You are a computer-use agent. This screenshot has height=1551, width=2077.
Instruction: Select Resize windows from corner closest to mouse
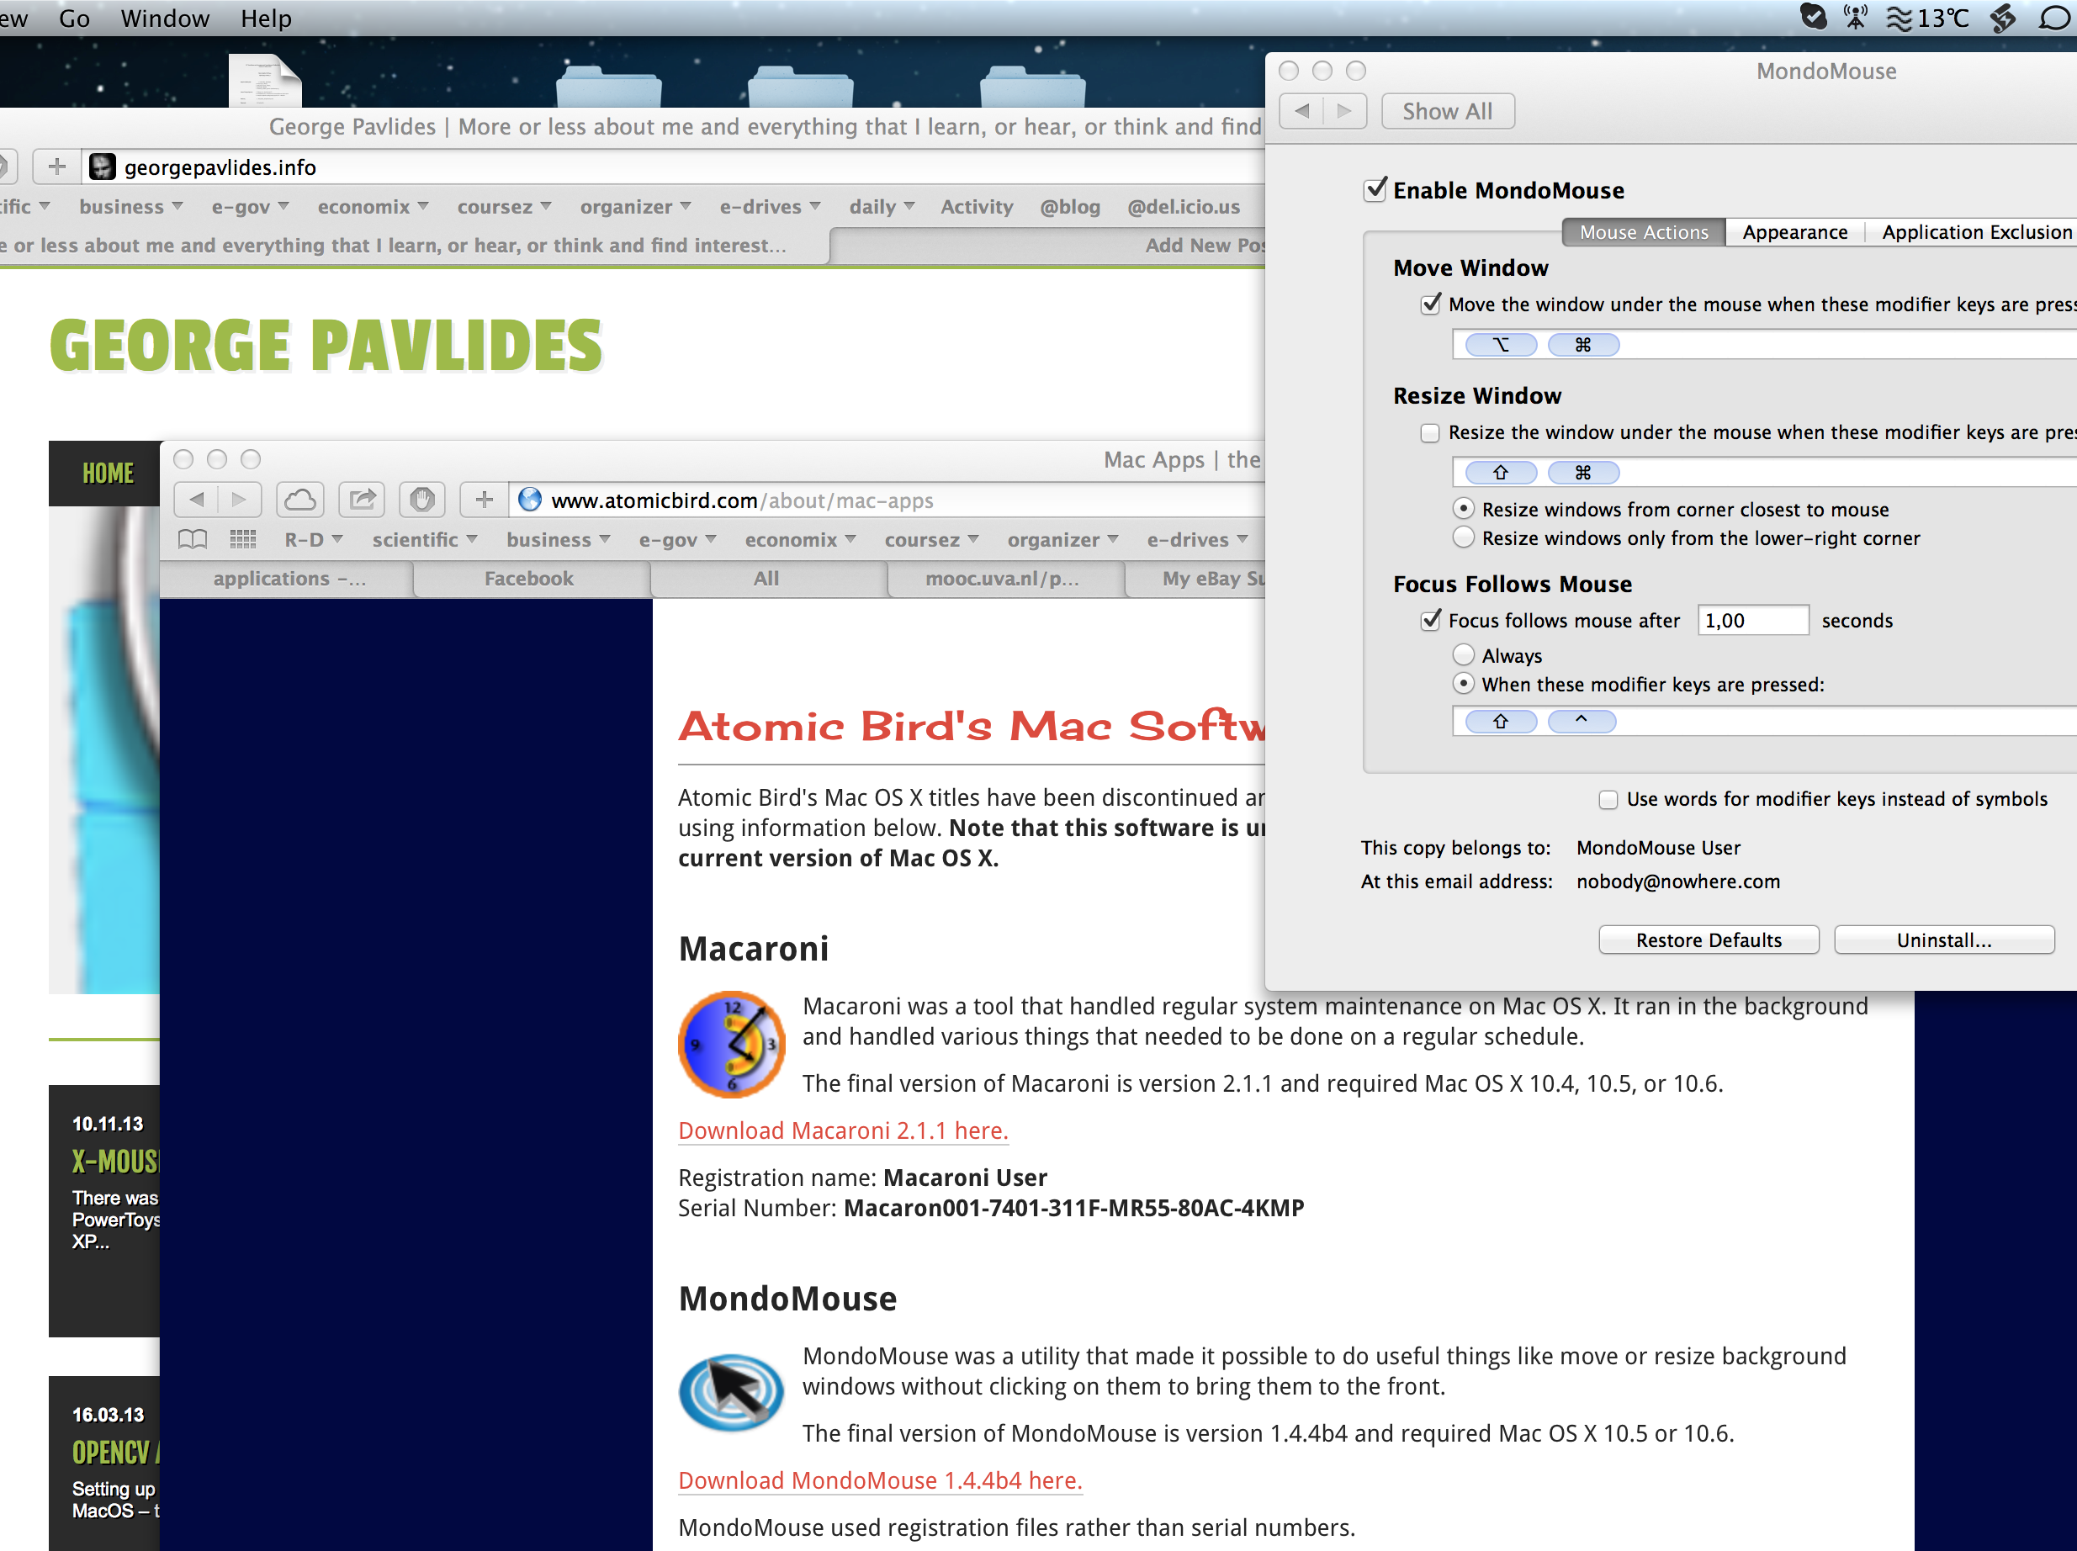pos(1463,509)
